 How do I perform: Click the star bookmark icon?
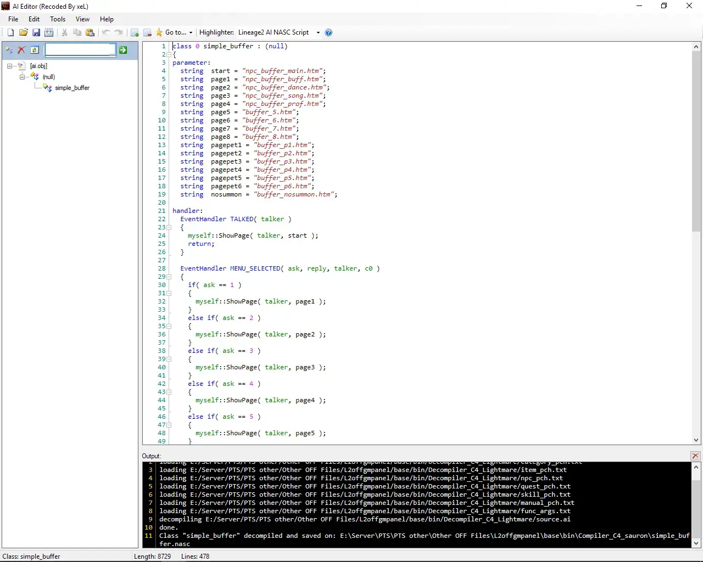pos(159,32)
